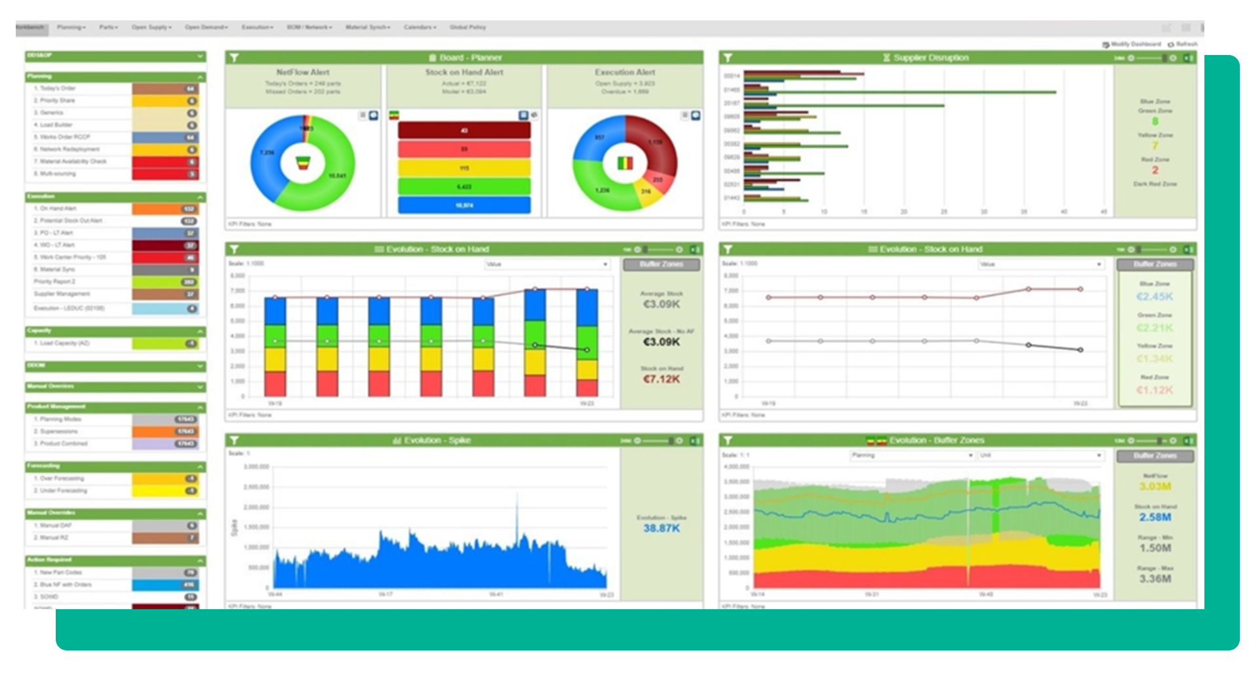The height and width of the screenshot is (676, 1249).
Task: Open the Value dropdown in Evolution - Stock on Hand
Action: 547,264
